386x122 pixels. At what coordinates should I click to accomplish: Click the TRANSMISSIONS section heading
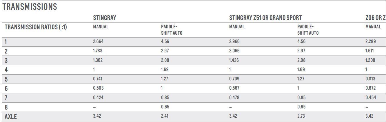point(30,7)
